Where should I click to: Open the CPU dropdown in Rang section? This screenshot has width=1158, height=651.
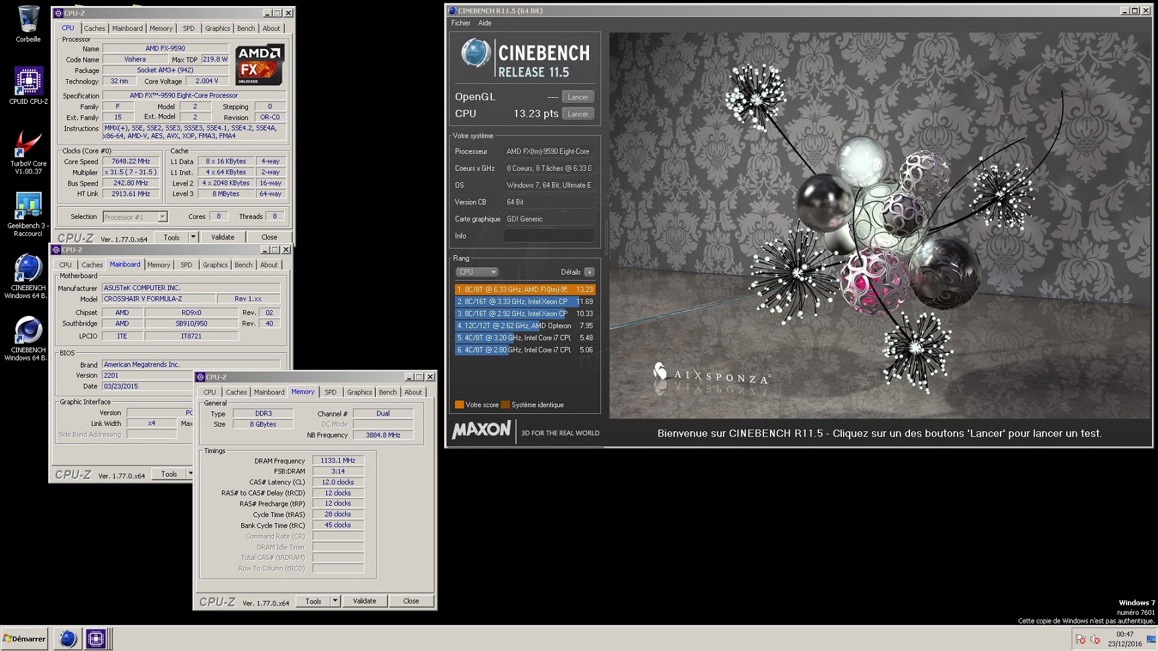(476, 272)
